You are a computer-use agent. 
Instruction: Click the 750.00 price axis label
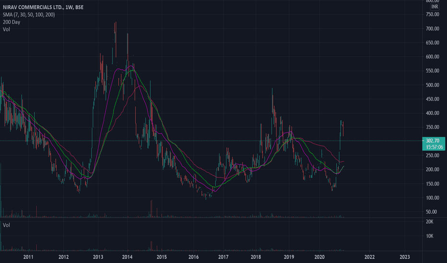tap(433, 14)
